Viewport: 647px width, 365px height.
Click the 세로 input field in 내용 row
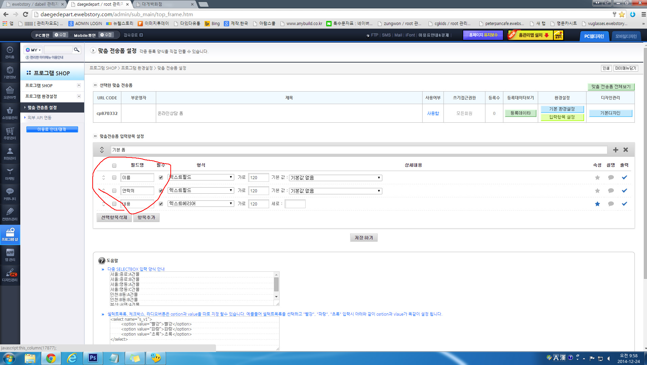pyautogui.click(x=295, y=204)
